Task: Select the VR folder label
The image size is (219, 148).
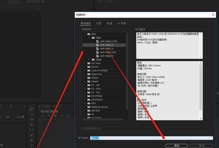Action: point(93,114)
